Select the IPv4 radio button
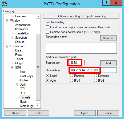This screenshot has width=124, height=119. point(71,81)
